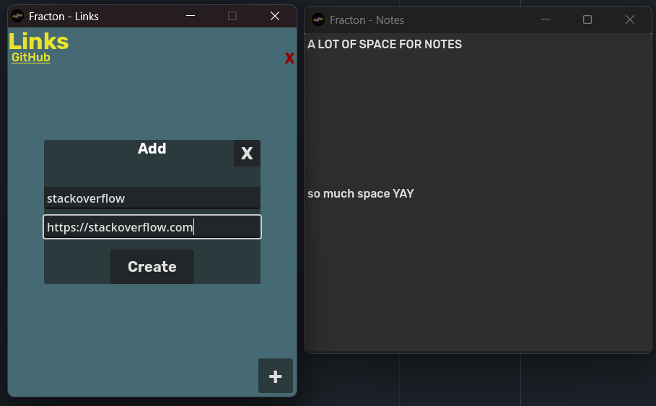The height and width of the screenshot is (406, 656).
Task: Close the Add dialog using its X
Action: click(247, 153)
